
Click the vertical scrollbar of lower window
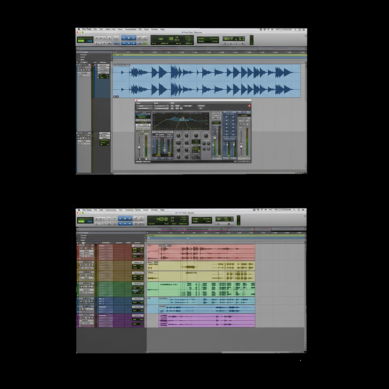tap(305, 295)
